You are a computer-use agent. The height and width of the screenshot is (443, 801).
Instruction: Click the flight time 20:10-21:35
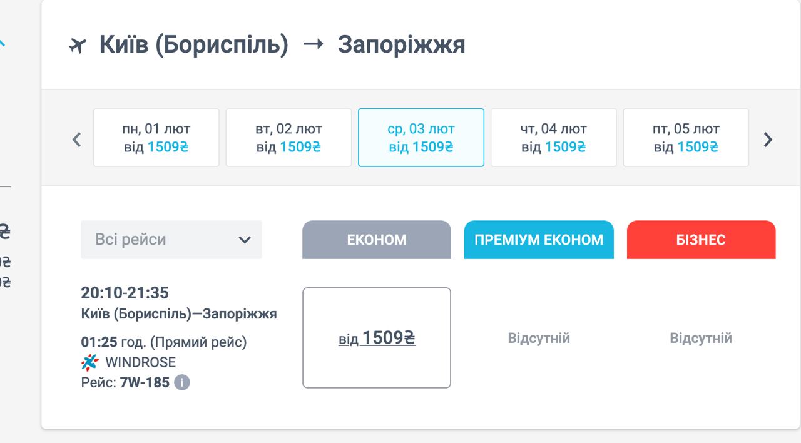pos(125,293)
